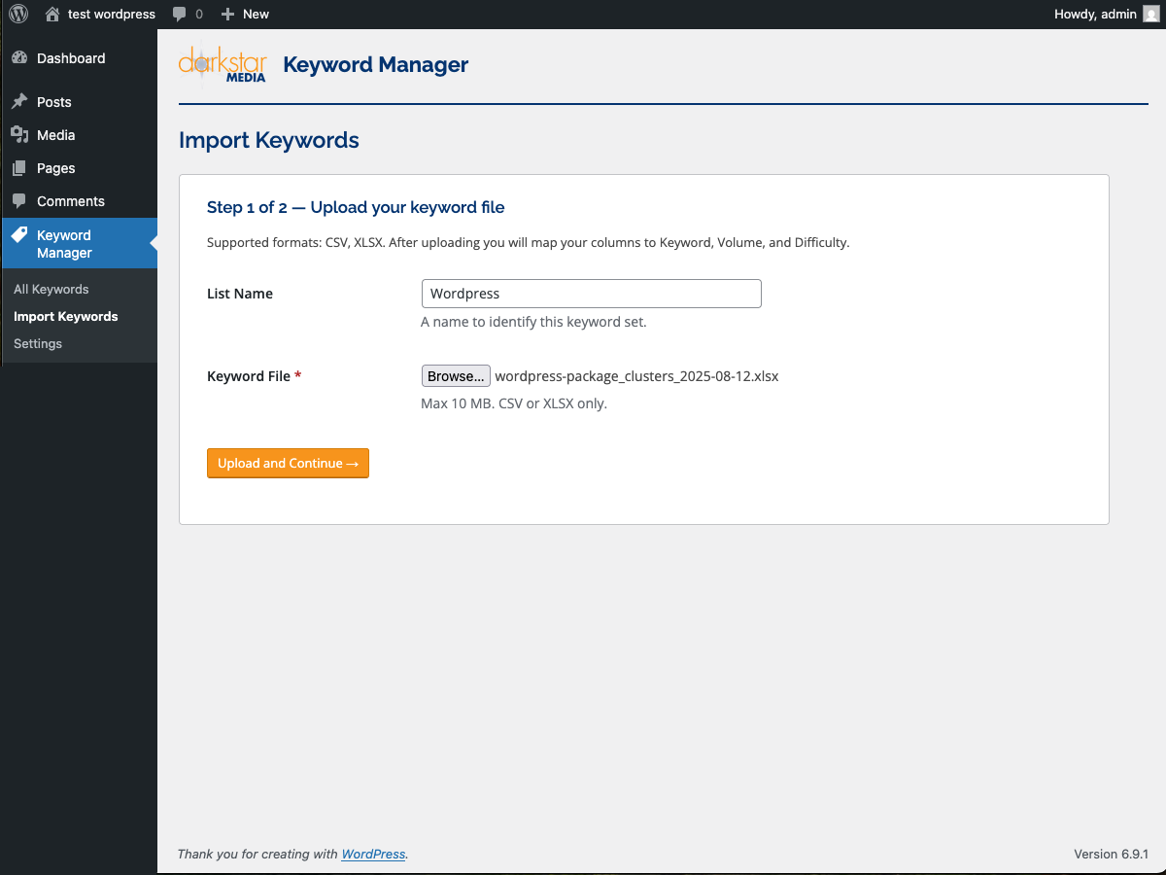Go to the Settings submenu entry

[x=37, y=343]
